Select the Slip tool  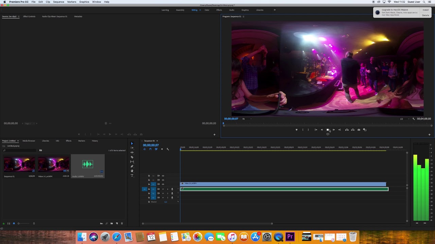[x=132, y=162]
